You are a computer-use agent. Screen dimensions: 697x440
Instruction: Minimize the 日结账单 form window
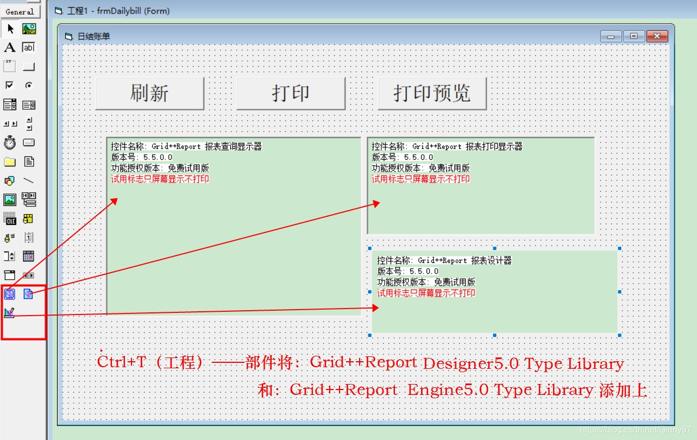[611, 36]
